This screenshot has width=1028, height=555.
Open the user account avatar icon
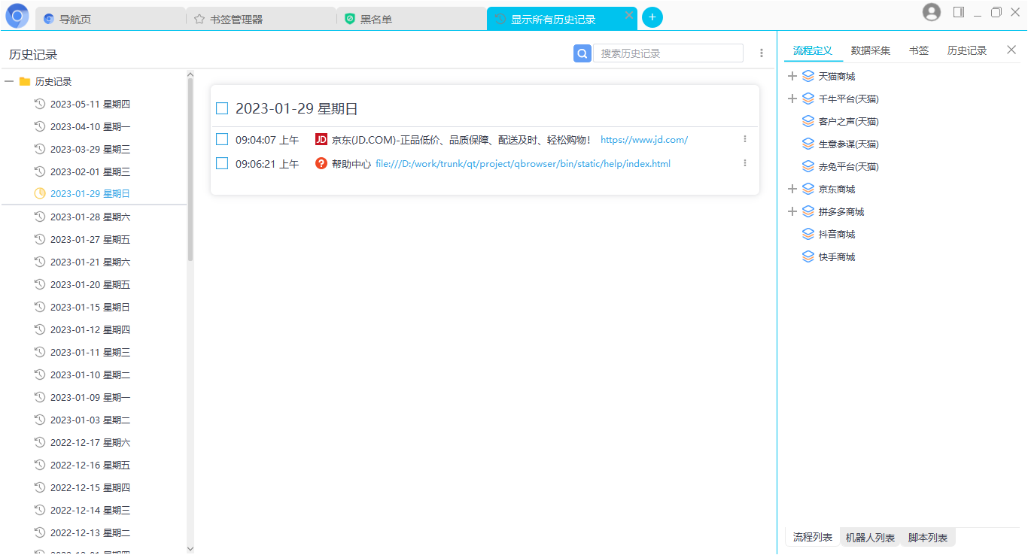click(932, 12)
